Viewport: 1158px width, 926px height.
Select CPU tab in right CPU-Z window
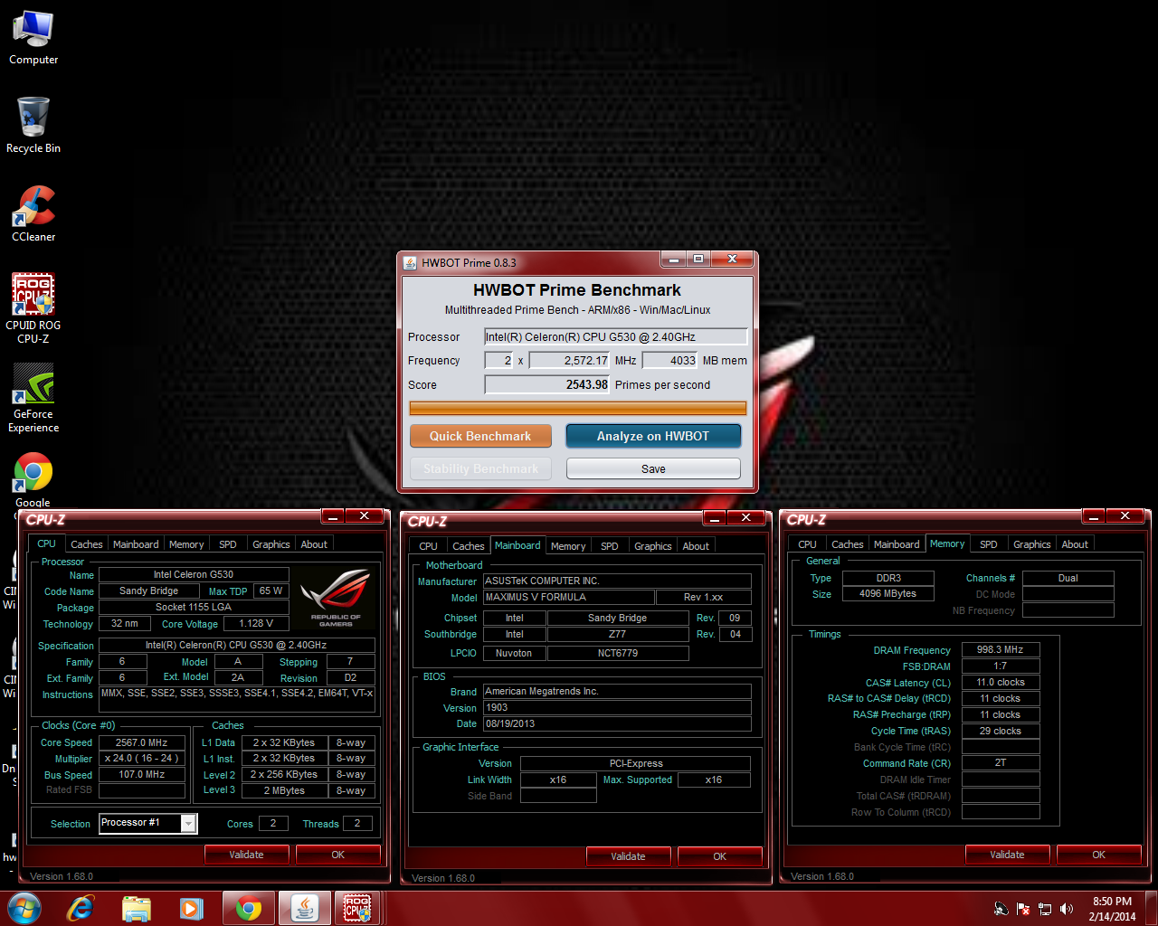808,544
